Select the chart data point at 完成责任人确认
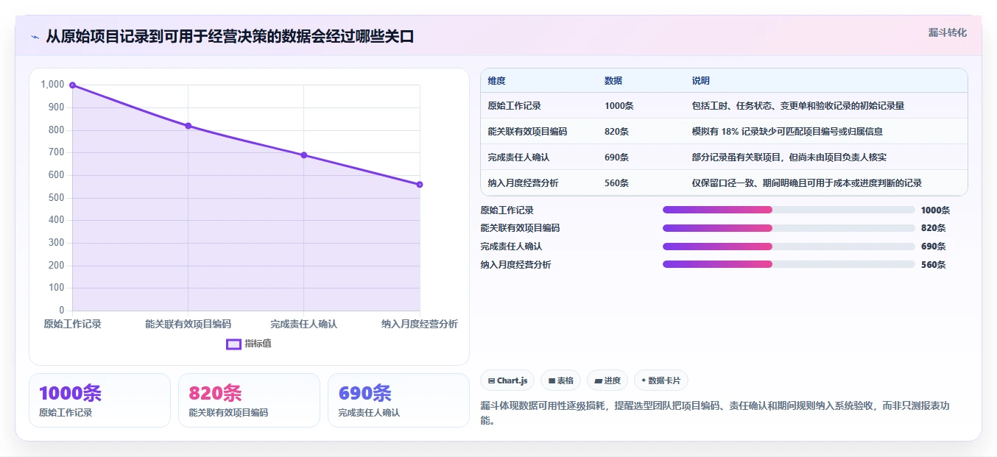This screenshot has height=457, width=997. (303, 155)
